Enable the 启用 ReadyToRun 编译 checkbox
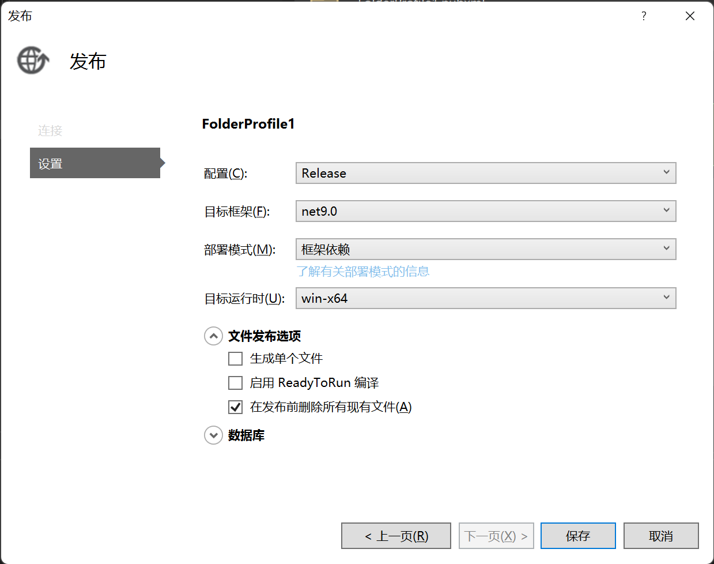The height and width of the screenshot is (564, 714). 236,383
